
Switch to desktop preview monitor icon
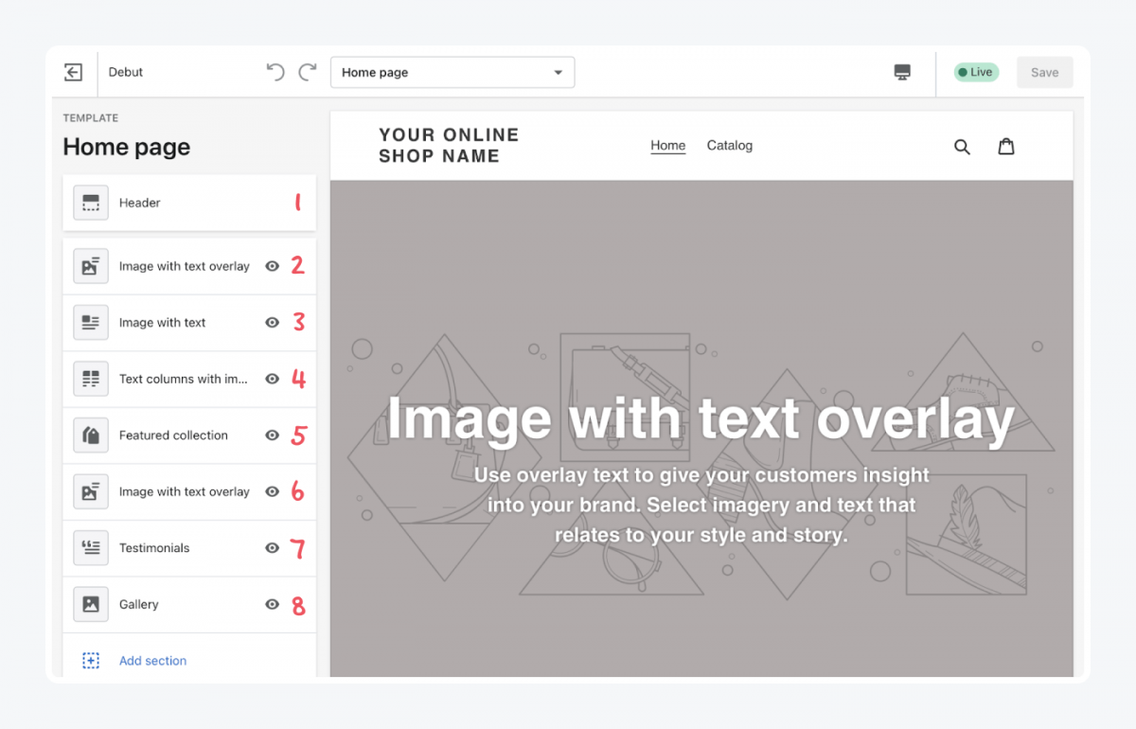click(902, 72)
